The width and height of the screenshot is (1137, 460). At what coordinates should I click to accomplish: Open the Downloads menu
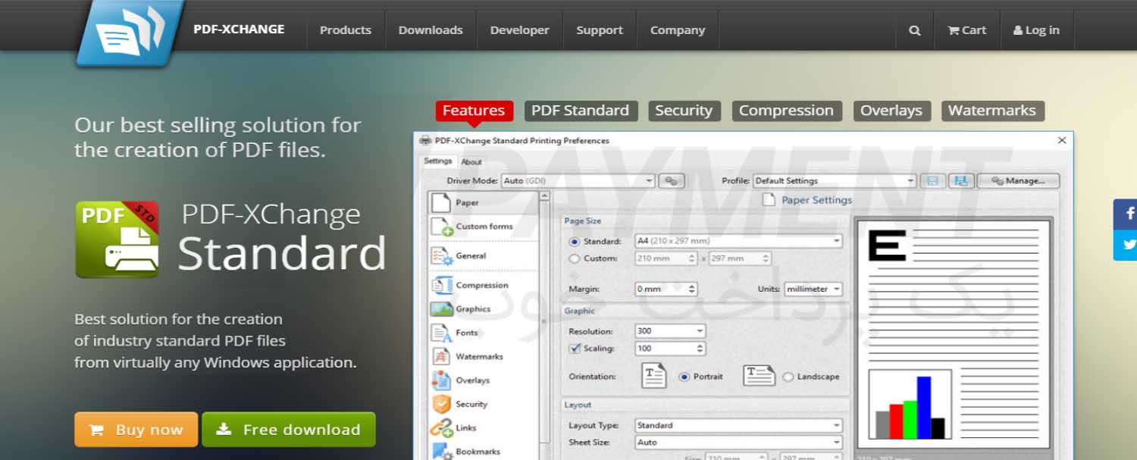(x=431, y=30)
